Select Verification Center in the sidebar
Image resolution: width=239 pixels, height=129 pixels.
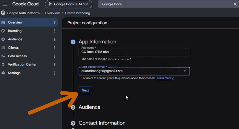[x=29, y=64]
